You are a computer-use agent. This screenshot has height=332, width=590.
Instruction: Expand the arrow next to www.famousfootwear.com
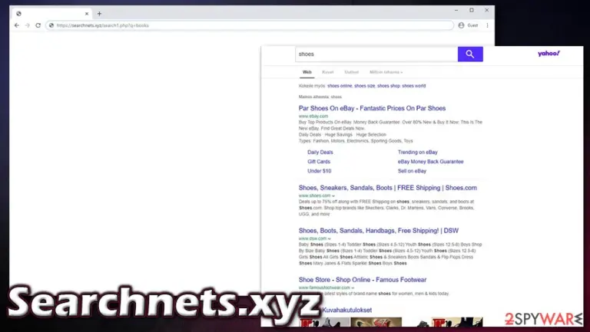tap(353, 288)
